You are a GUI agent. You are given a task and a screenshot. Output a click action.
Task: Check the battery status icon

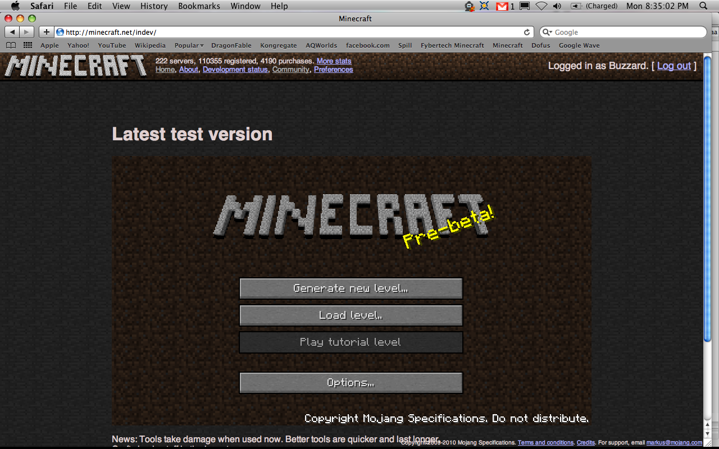pyautogui.click(x=576, y=6)
